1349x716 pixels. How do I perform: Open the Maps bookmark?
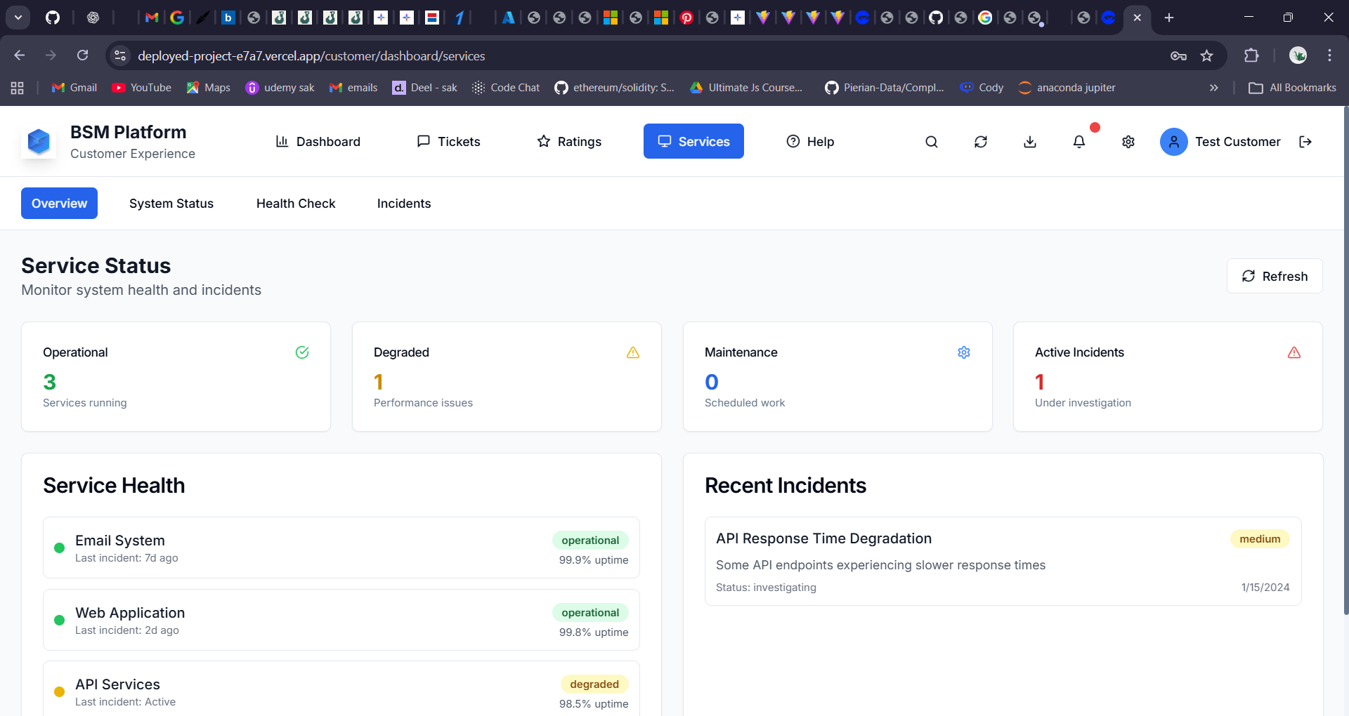click(x=209, y=88)
